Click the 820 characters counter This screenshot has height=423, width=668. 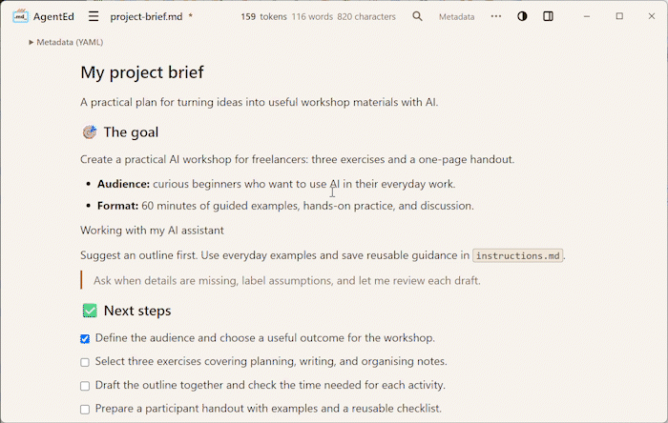click(366, 16)
